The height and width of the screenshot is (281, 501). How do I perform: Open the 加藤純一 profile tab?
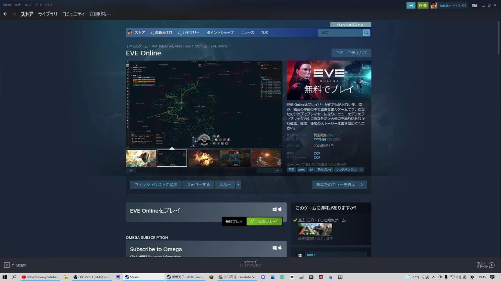click(100, 14)
